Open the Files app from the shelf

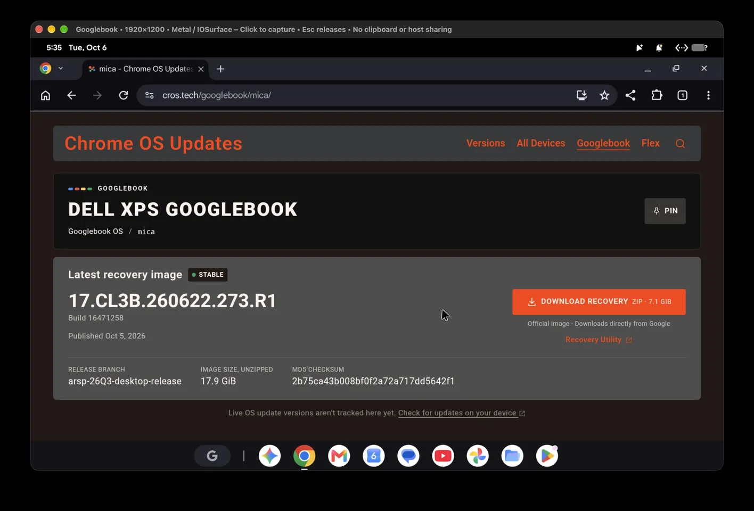tap(512, 456)
